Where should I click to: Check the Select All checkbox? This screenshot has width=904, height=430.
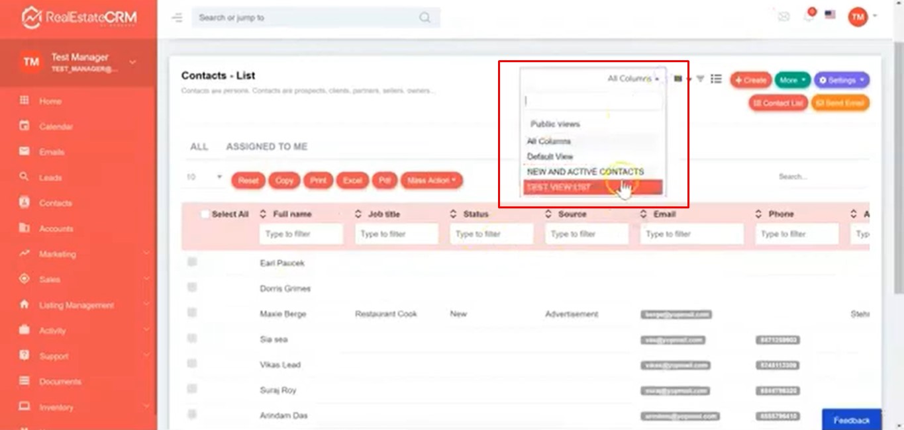[205, 214]
